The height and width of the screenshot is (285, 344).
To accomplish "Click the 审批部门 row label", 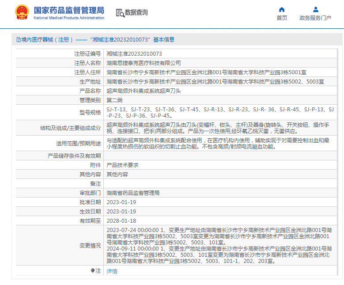I will click(x=90, y=193).
